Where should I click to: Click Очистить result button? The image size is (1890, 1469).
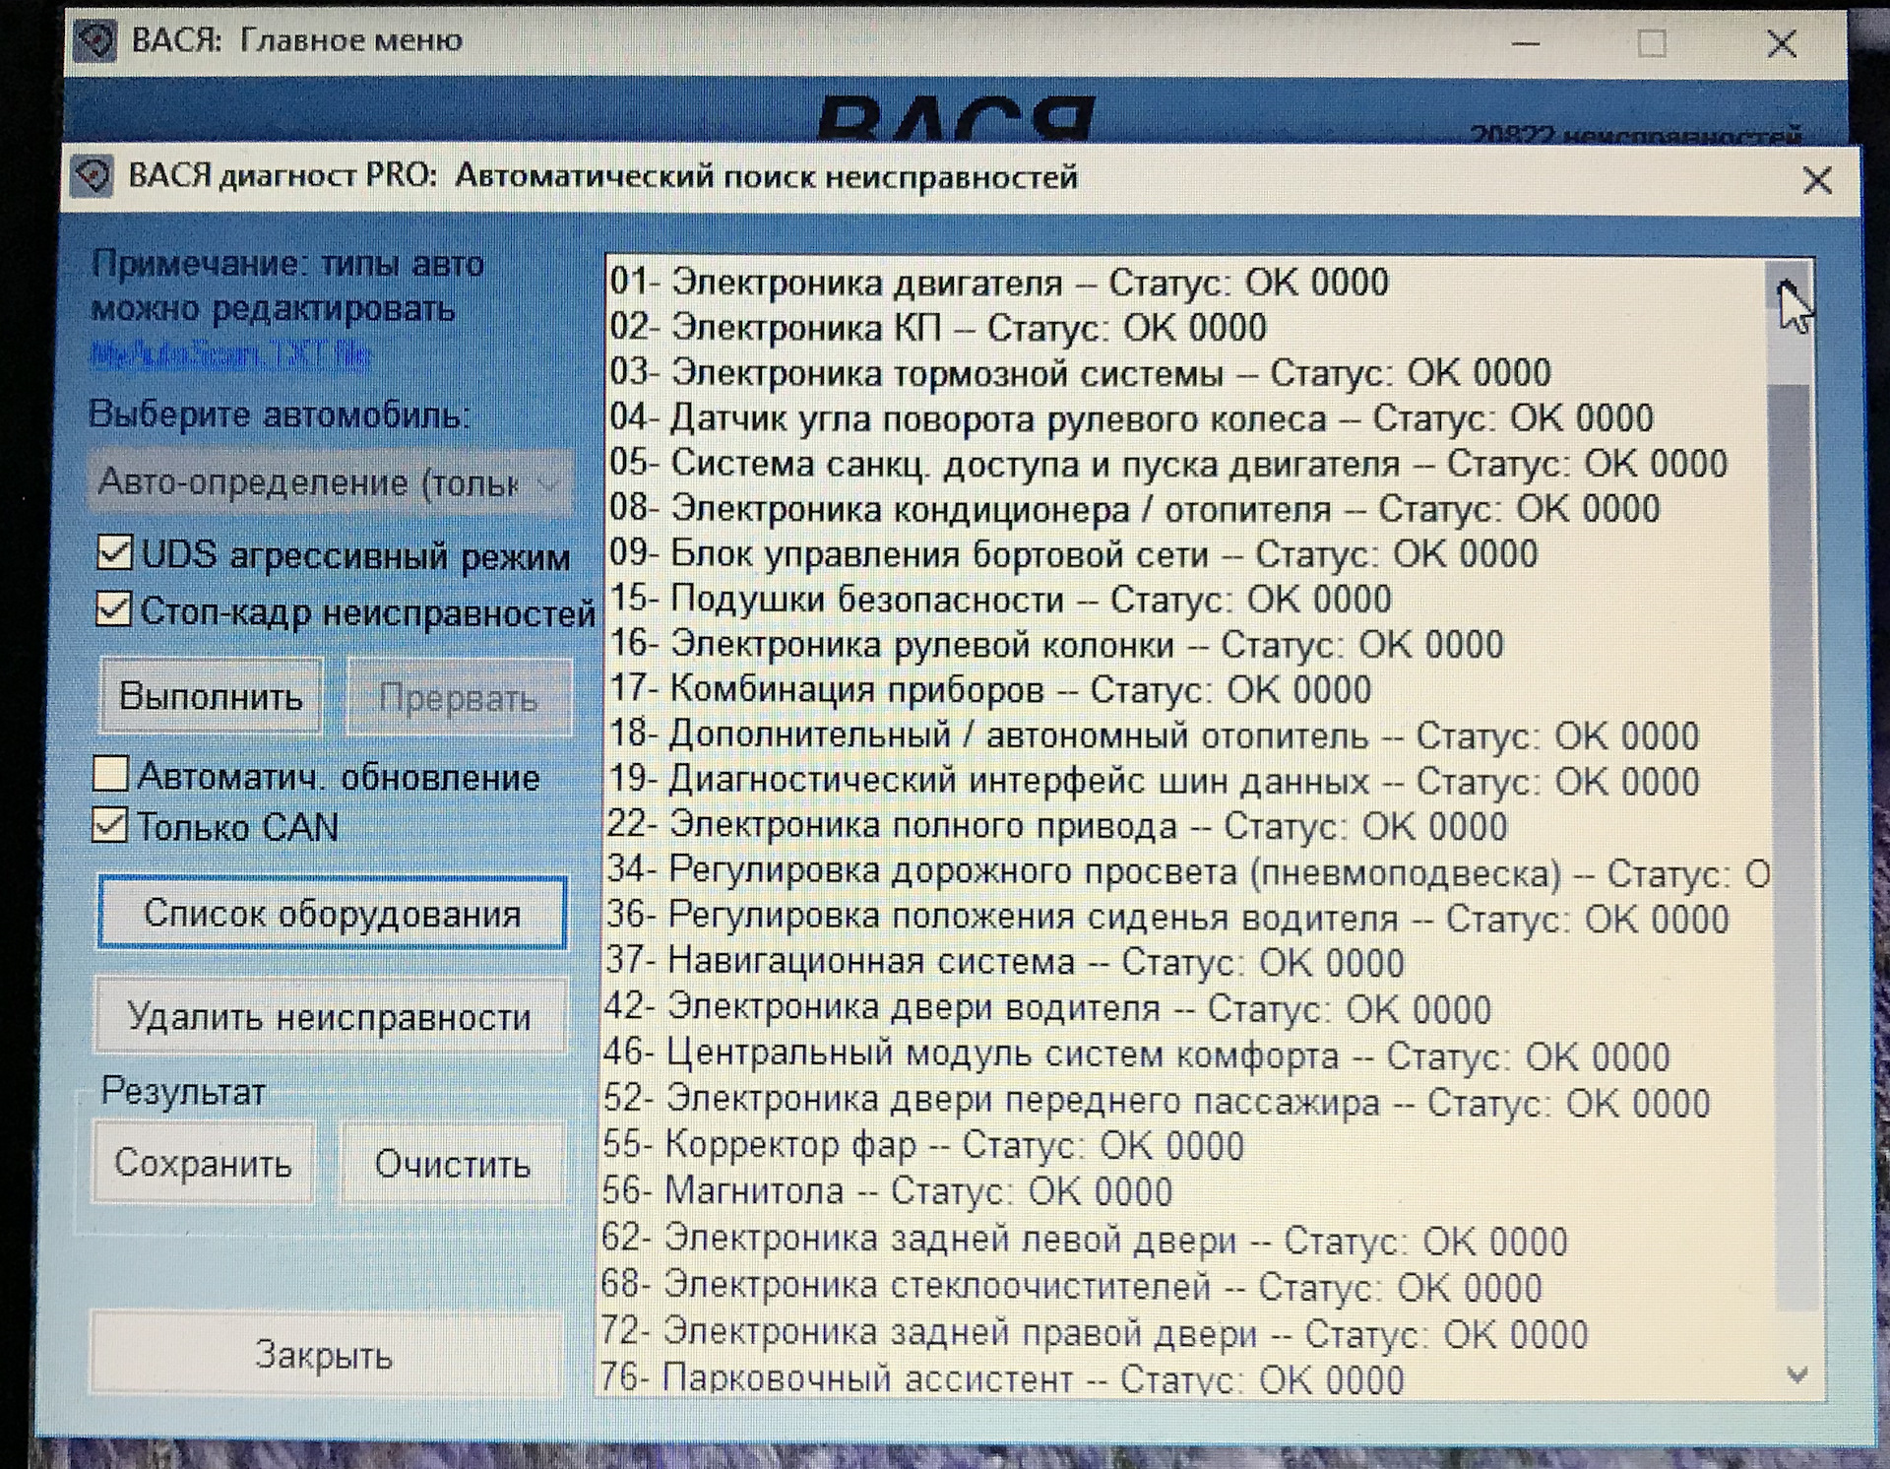[x=453, y=1165]
